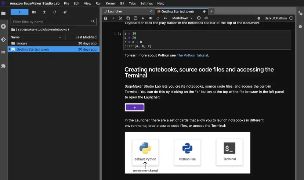This screenshot has width=304, height=180.
Task: Open the Help menu
Action: (x=160, y=4)
